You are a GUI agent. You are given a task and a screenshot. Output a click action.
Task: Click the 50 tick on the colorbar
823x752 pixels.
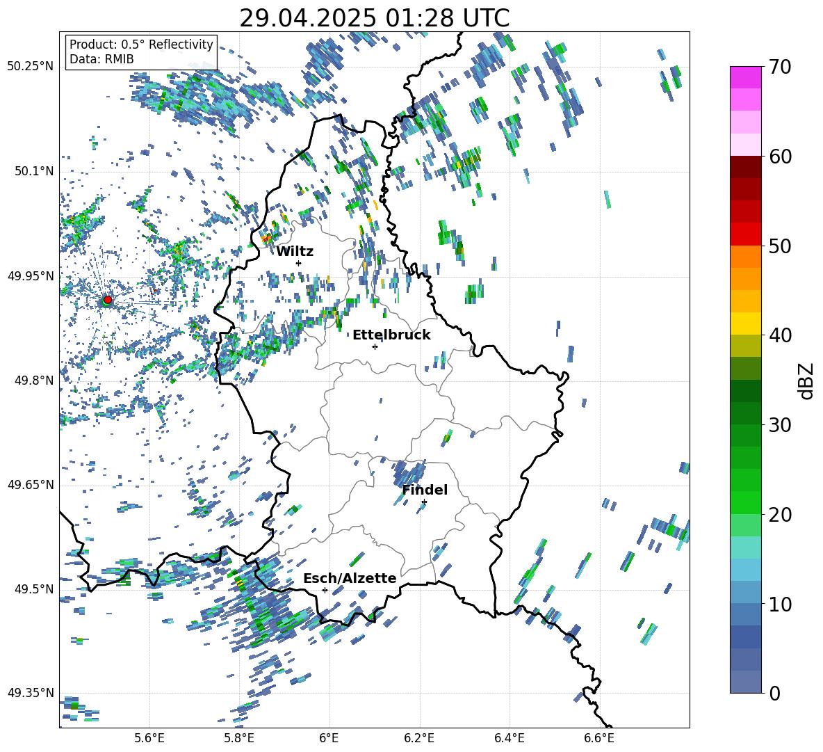click(779, 246)
